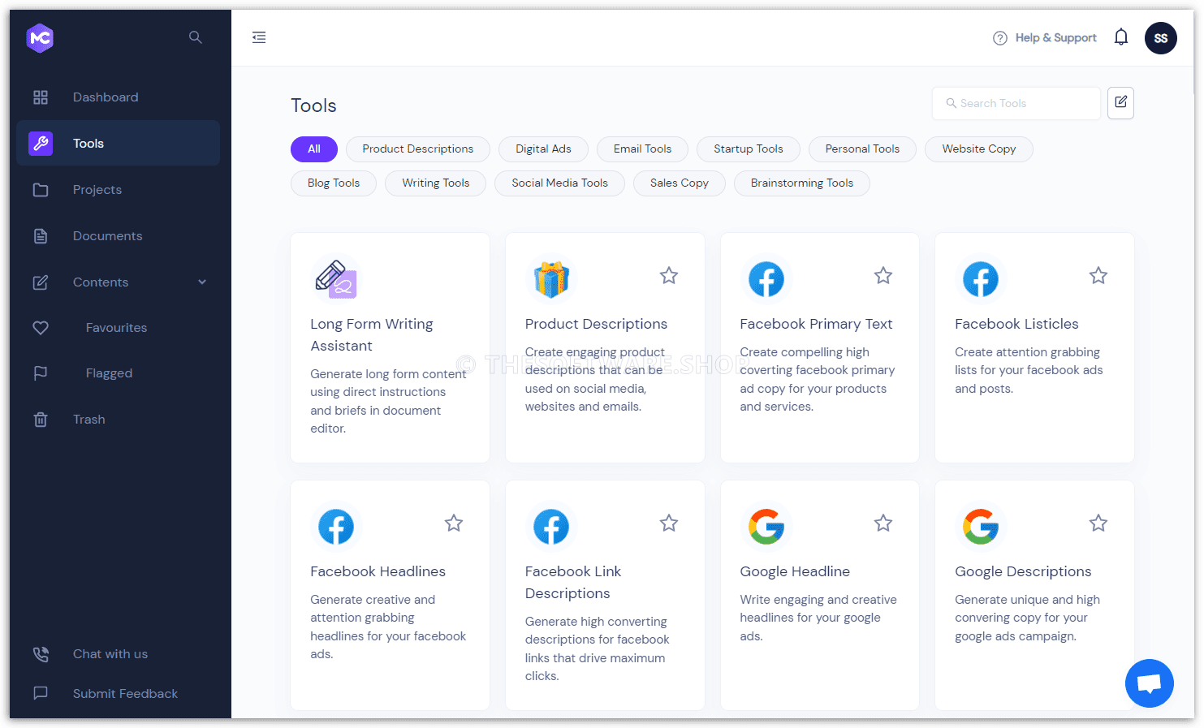Filter by Email Tools category
This screenshot has height=728, width=1204.
(x=642, y=149)
